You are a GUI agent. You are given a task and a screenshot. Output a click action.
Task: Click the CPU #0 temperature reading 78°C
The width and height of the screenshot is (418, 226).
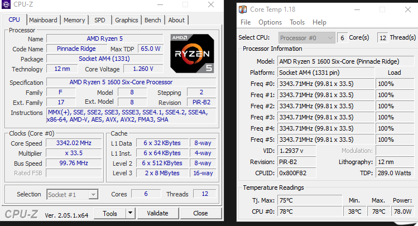coord(310,211)
